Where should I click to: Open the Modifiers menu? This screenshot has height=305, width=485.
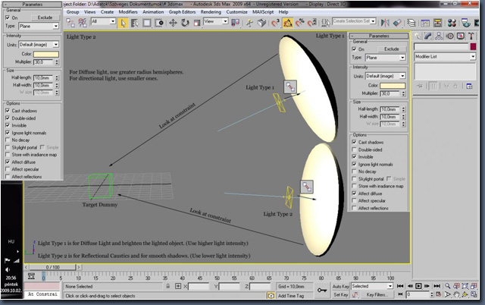(x=128, y=12)
